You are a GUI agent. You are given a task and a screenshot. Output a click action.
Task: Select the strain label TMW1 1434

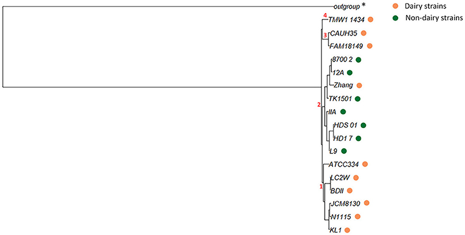tap(346, 20)
